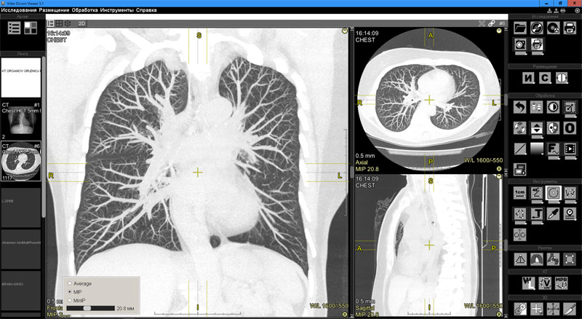
Task: Open the MPR reconstruction tool
Action: pos(562,283)
